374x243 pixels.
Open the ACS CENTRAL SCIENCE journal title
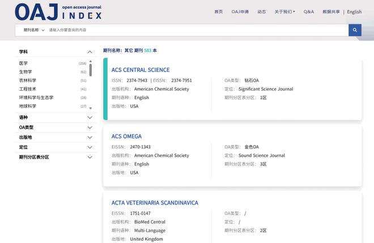[141, 70]
